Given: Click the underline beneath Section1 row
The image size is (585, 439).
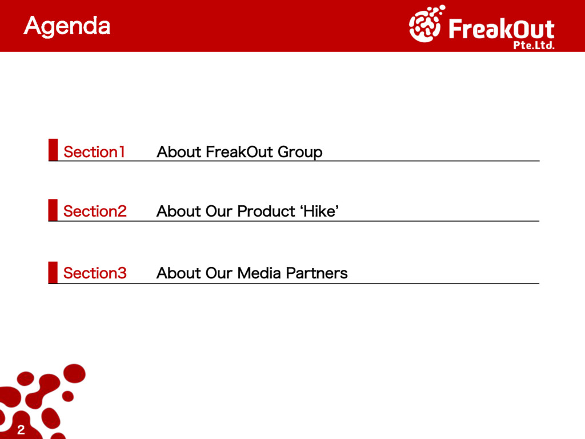Looking at the screenshot, I should [x=294, y=161].
